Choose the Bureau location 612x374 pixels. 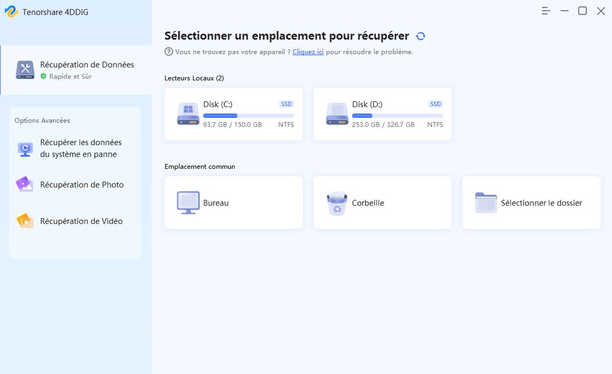tap(233, 203)
